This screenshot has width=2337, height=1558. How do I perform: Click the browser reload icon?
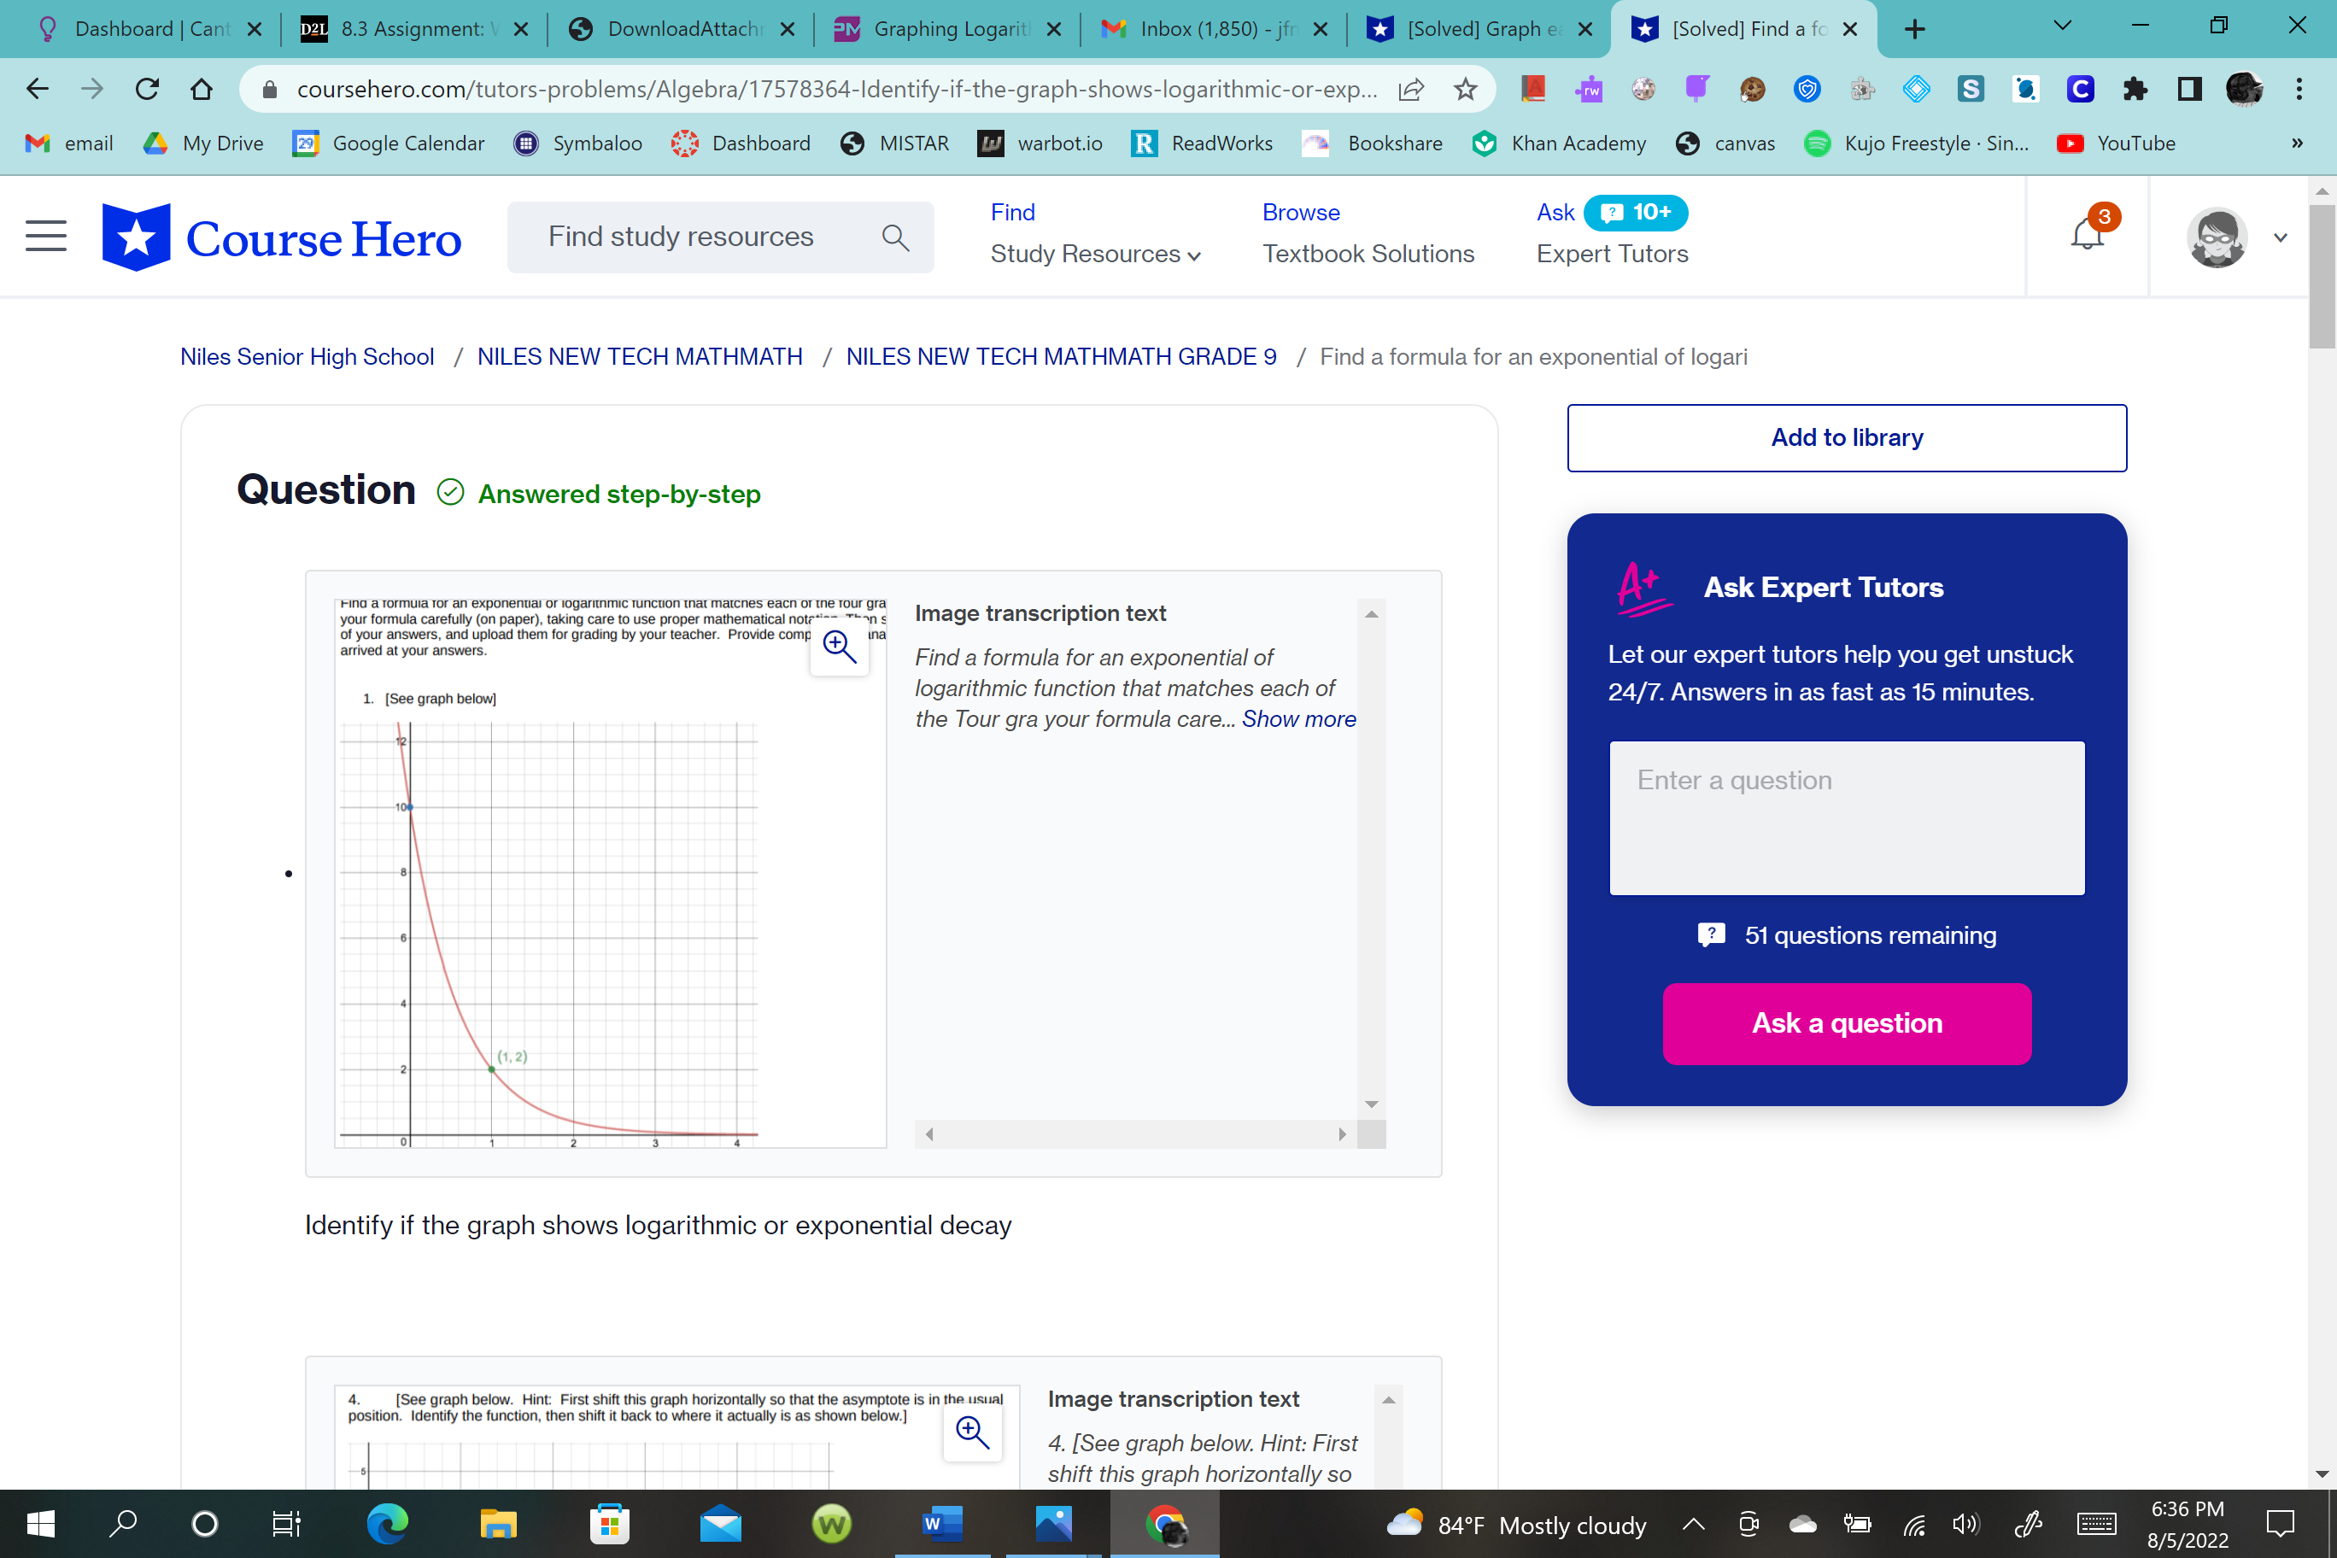pyautogui.click(x=147, y=90)
